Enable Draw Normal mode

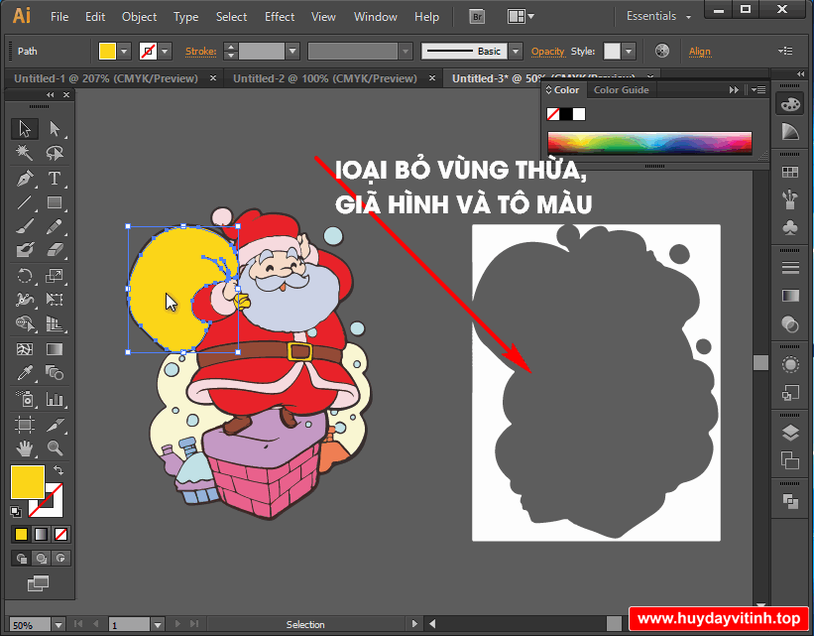(x=21, y=559)
